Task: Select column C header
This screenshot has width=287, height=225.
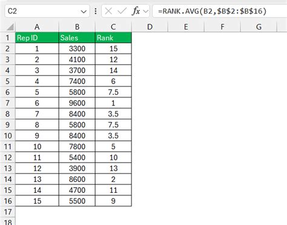Action: (x=113, y=27)
